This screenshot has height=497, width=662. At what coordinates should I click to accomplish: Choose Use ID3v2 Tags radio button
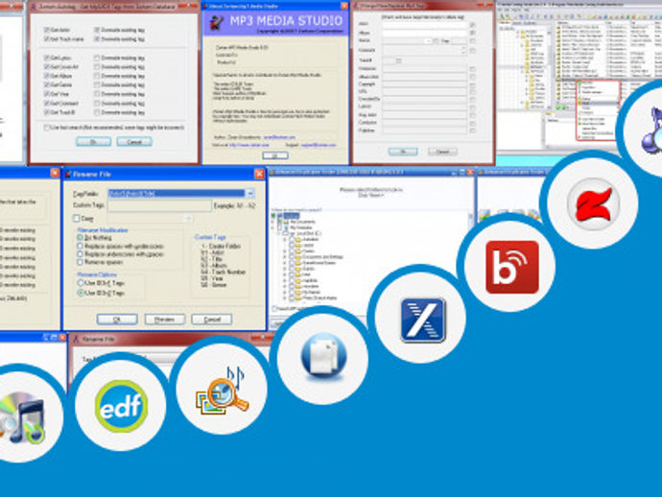pos(81,293)
